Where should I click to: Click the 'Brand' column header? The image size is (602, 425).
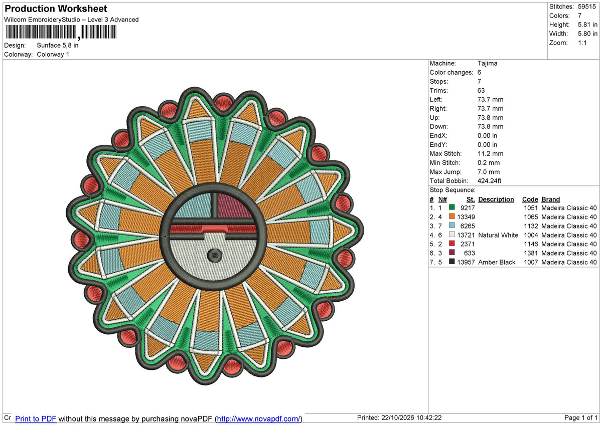(x=551, y=199)
